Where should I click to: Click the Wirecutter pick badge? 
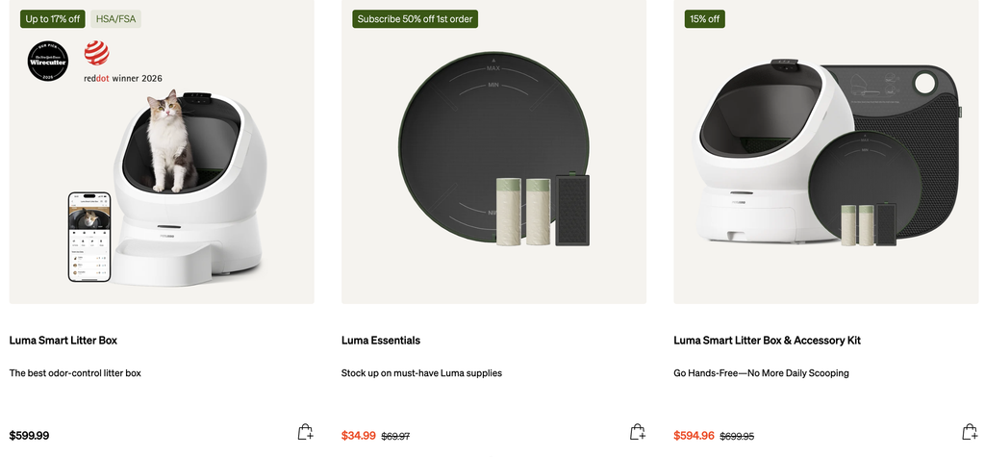48,61
